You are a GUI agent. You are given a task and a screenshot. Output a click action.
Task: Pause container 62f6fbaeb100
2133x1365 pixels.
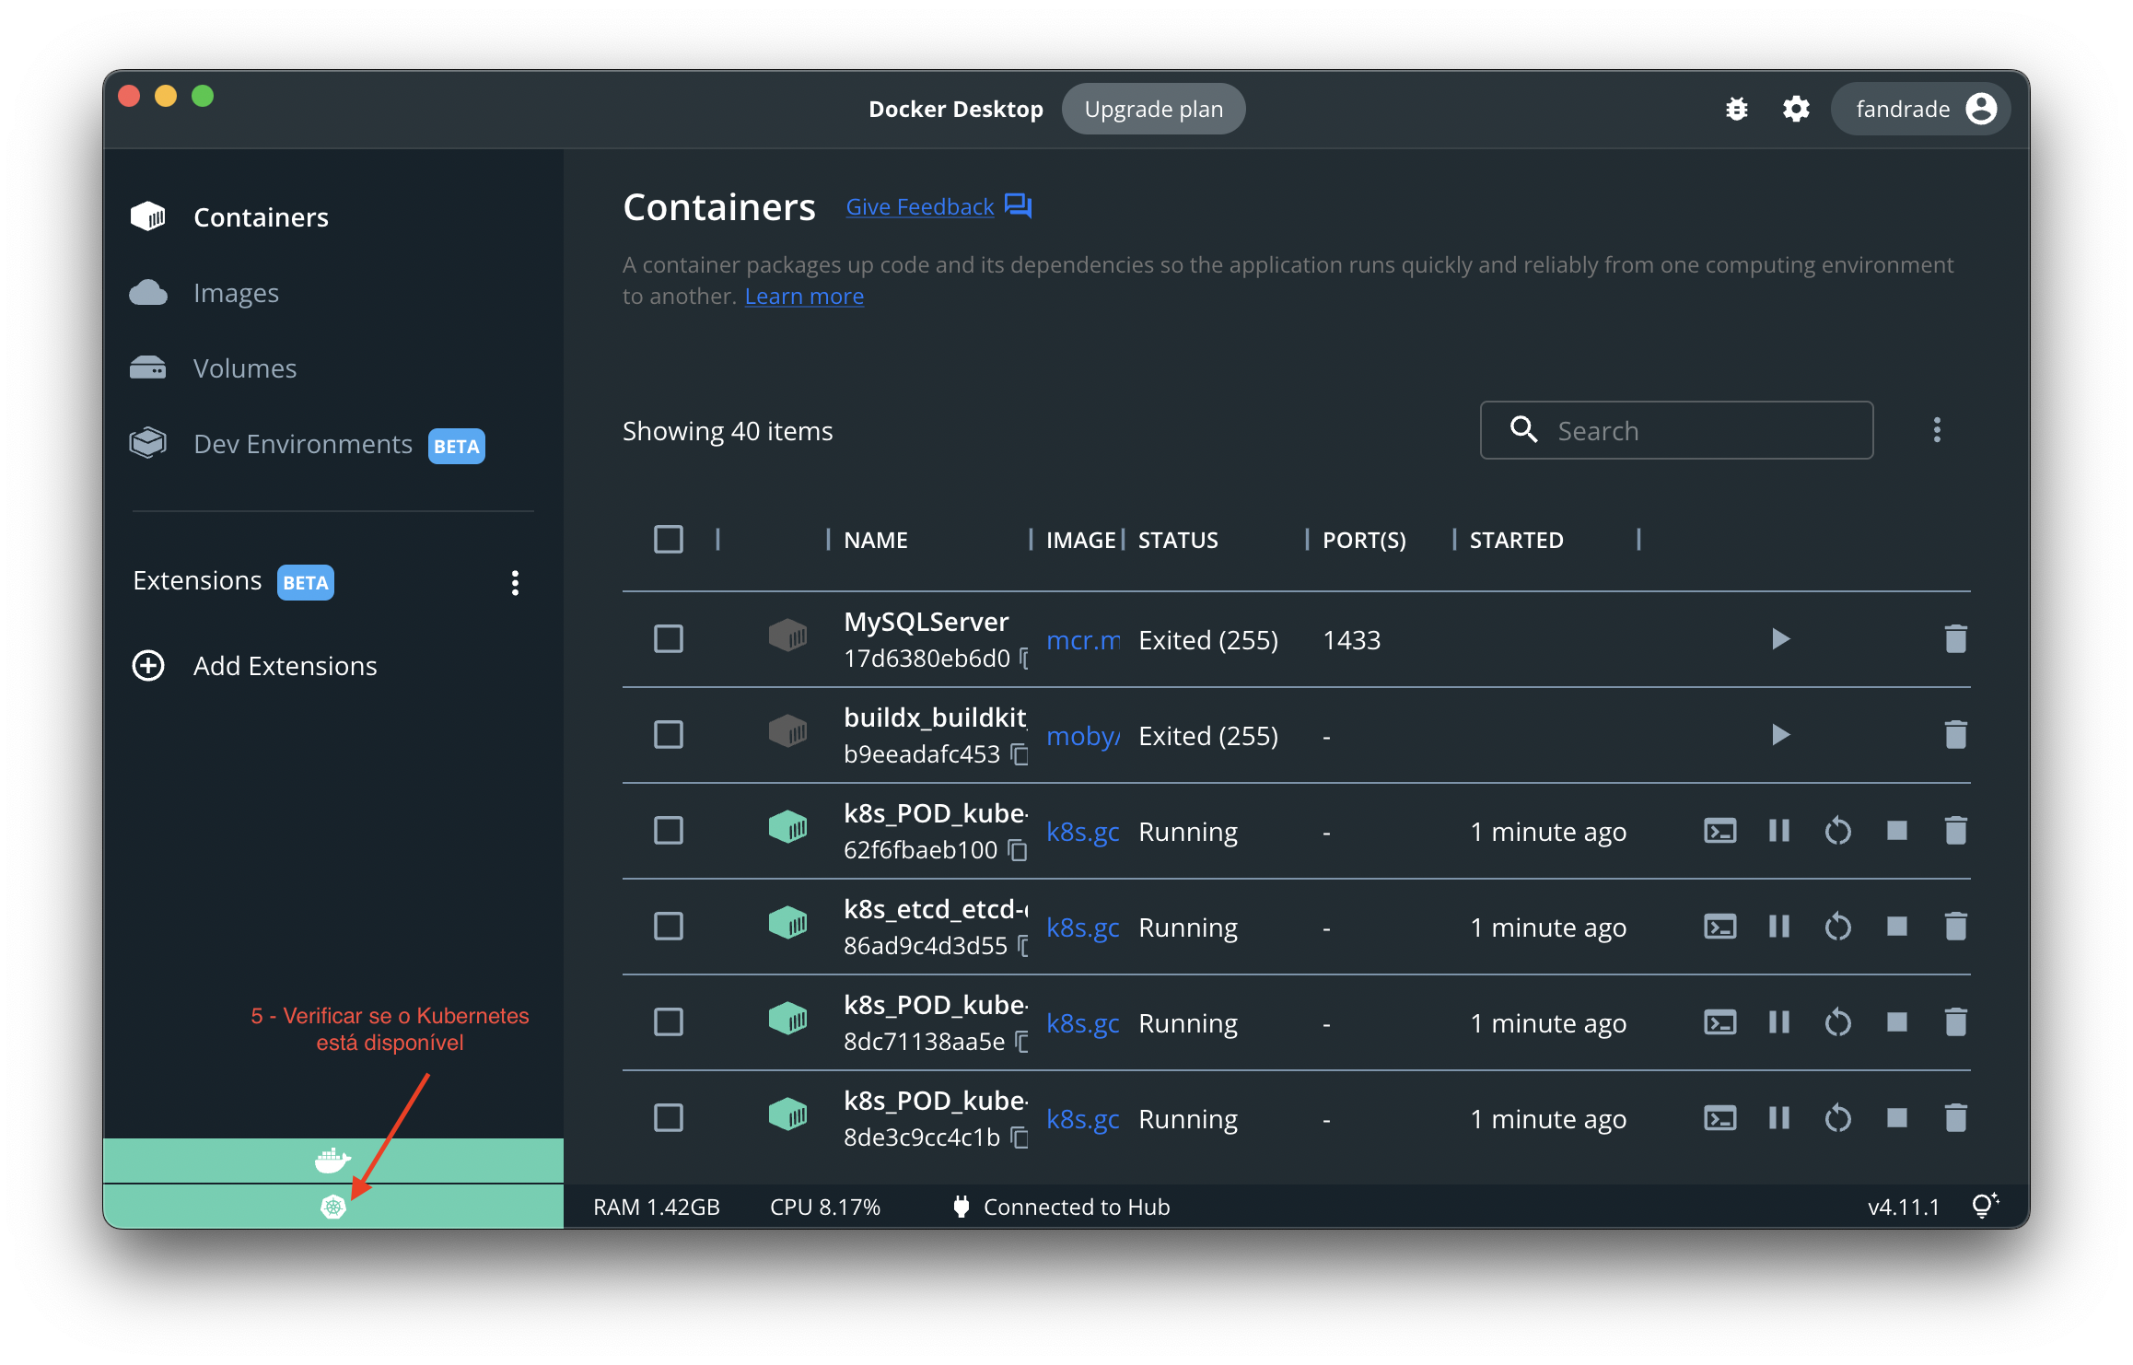[x=1778, y=831]
